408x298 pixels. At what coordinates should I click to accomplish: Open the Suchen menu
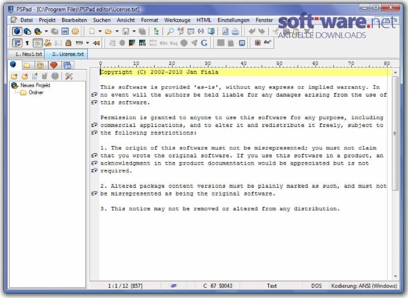point(102,20)
